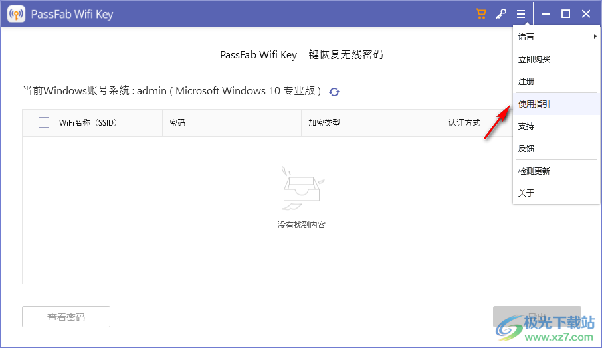The width and height of the screenshot is (602, 348).
Task: Click the WiFi名称 (SSID) column header text
Action: point(88,123)
